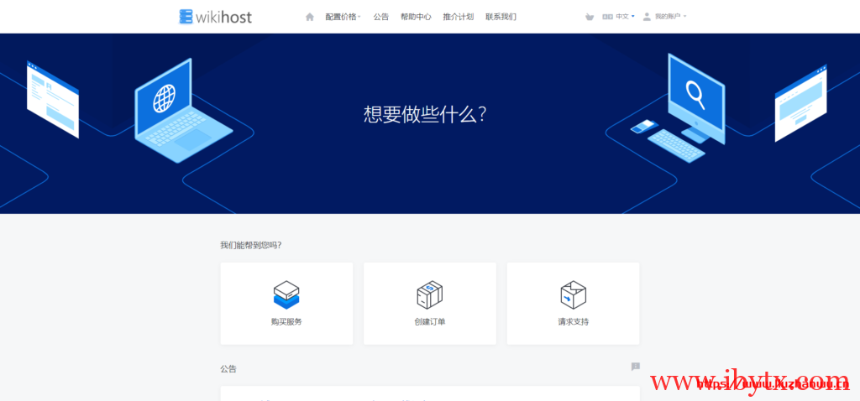Select the 推介计划 menu item
860x401 pixels.
[459, 17]
